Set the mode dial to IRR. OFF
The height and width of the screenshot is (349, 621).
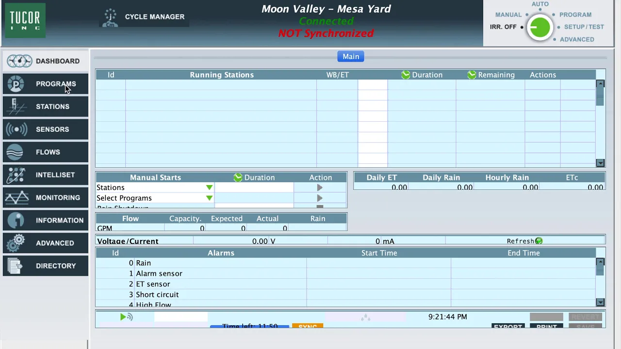point(503,27)
